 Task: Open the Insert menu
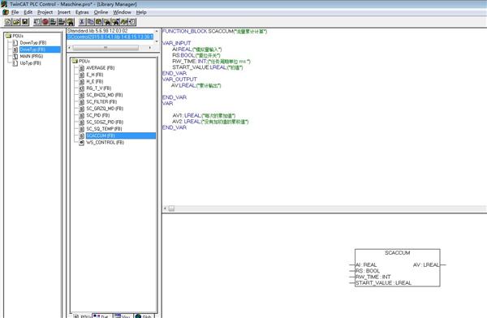(x=64, y=12)
